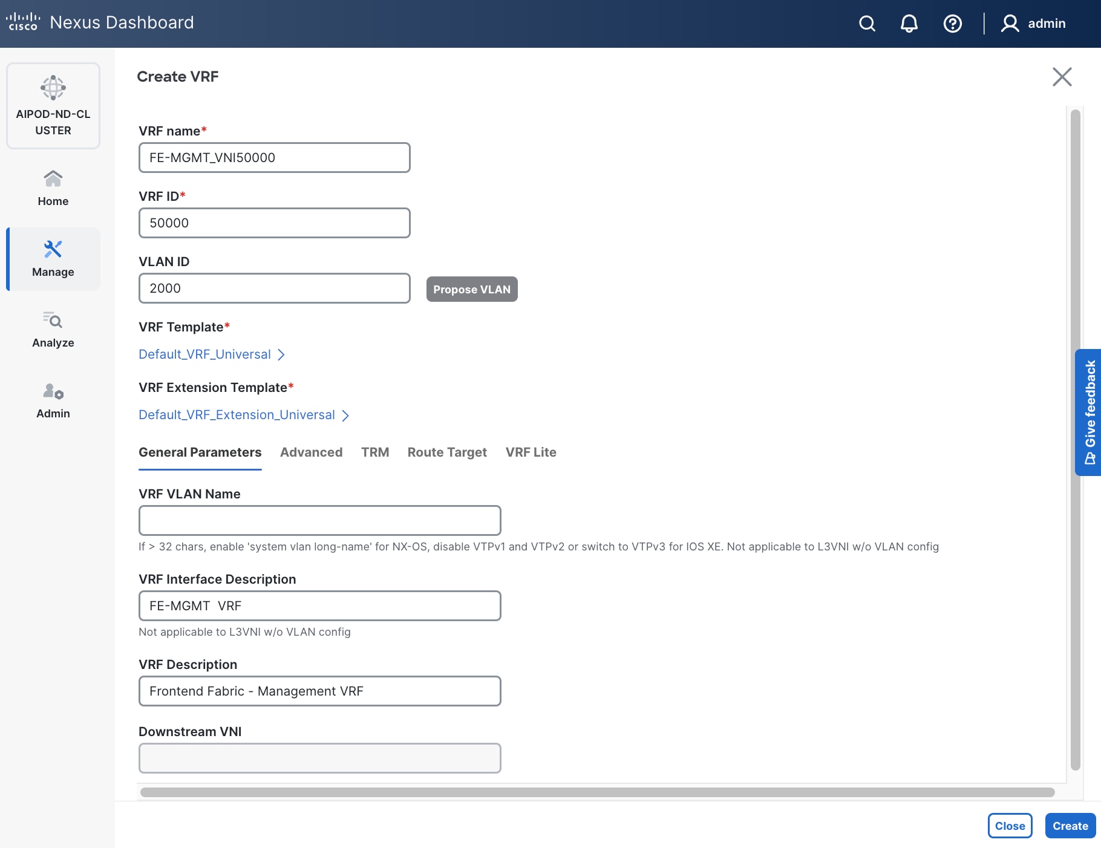
Task: Open the Route Target tab
Action: tap(447, 452)
